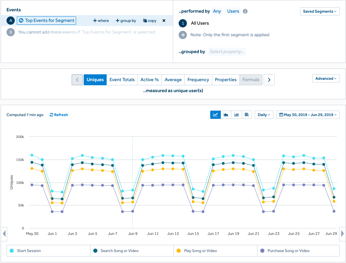Select the Frequency measurement tab
This screenshot has height=263, width=346.
198,80
